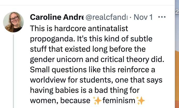Open the three-dot More menu on tweet
Image resolution: width=179 pixels, height=108 pixels.
pos(162,18)
